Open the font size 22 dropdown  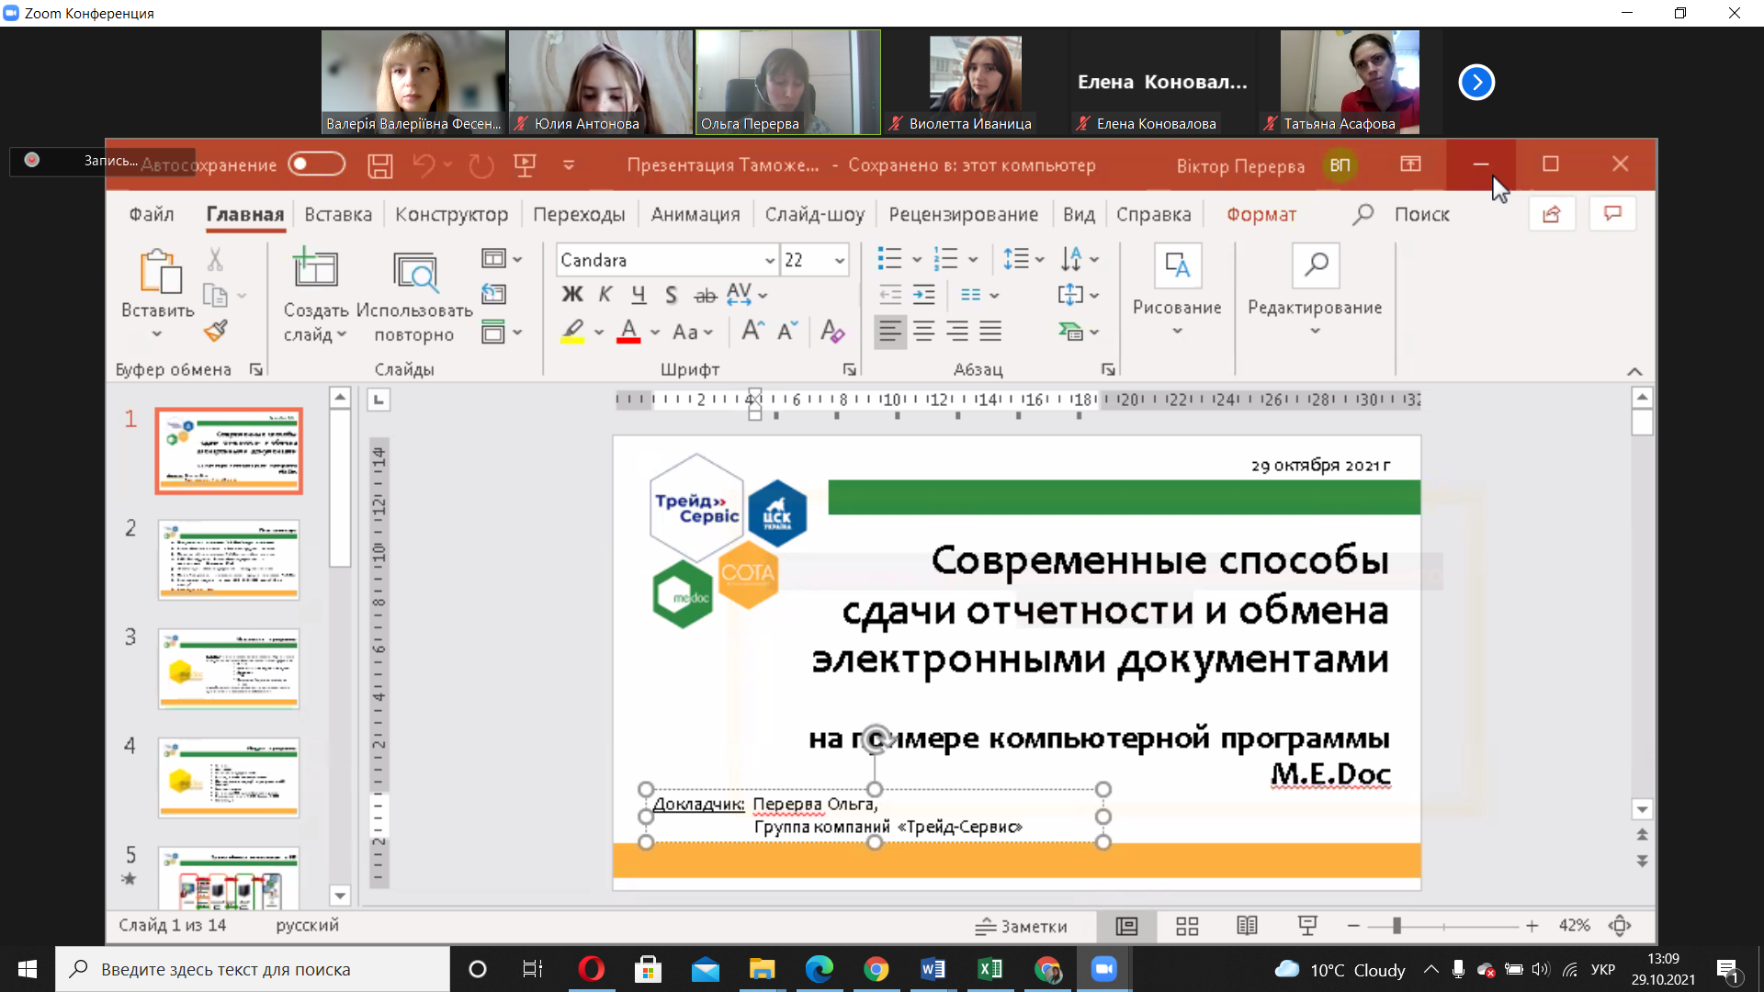coord(839,261)
